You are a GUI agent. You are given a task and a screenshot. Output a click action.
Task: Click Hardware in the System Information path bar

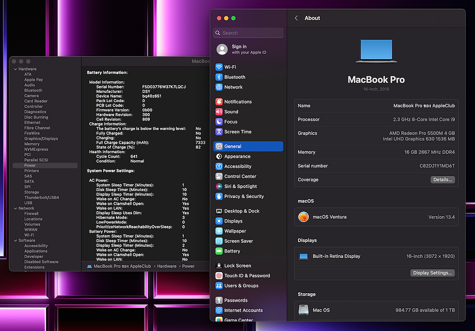pyautogui.click(x=167, y=266)
